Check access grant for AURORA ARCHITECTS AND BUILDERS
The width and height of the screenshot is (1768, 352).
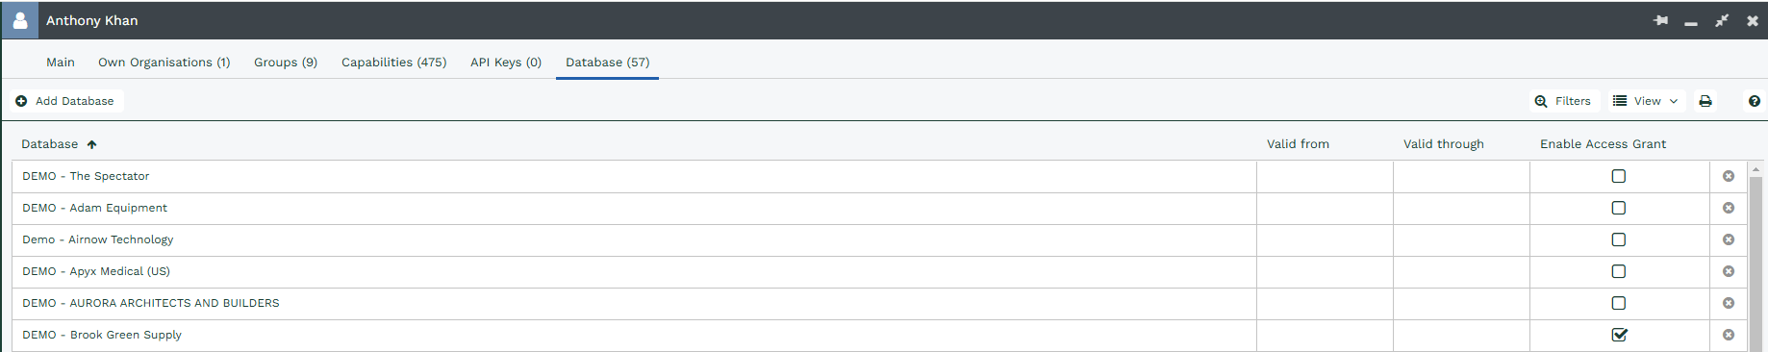click(x=1619, y=303)
